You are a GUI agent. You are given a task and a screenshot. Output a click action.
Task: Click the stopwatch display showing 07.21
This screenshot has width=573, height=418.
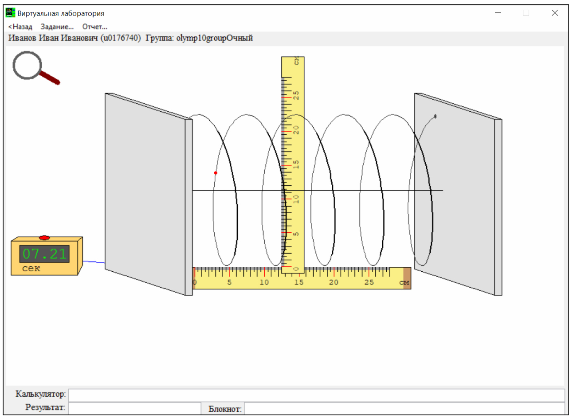pos(44,254)
